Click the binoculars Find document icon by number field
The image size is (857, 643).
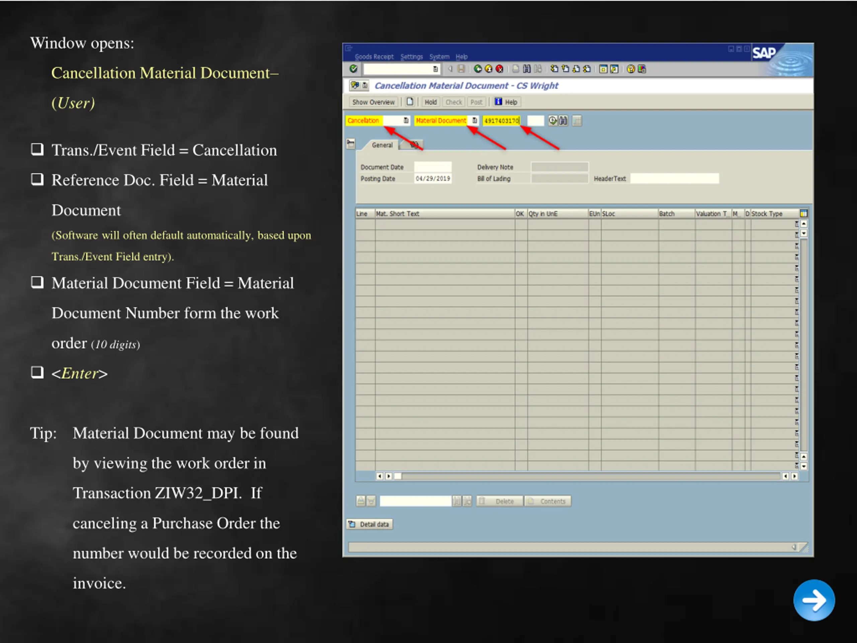pyautogui.click(x=563, y=121)
